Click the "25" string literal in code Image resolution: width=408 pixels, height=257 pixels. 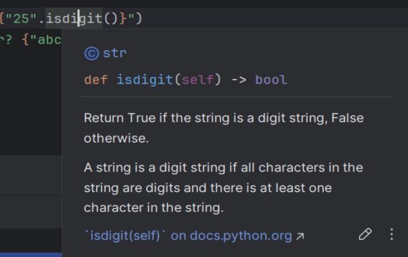click(21, 18)
